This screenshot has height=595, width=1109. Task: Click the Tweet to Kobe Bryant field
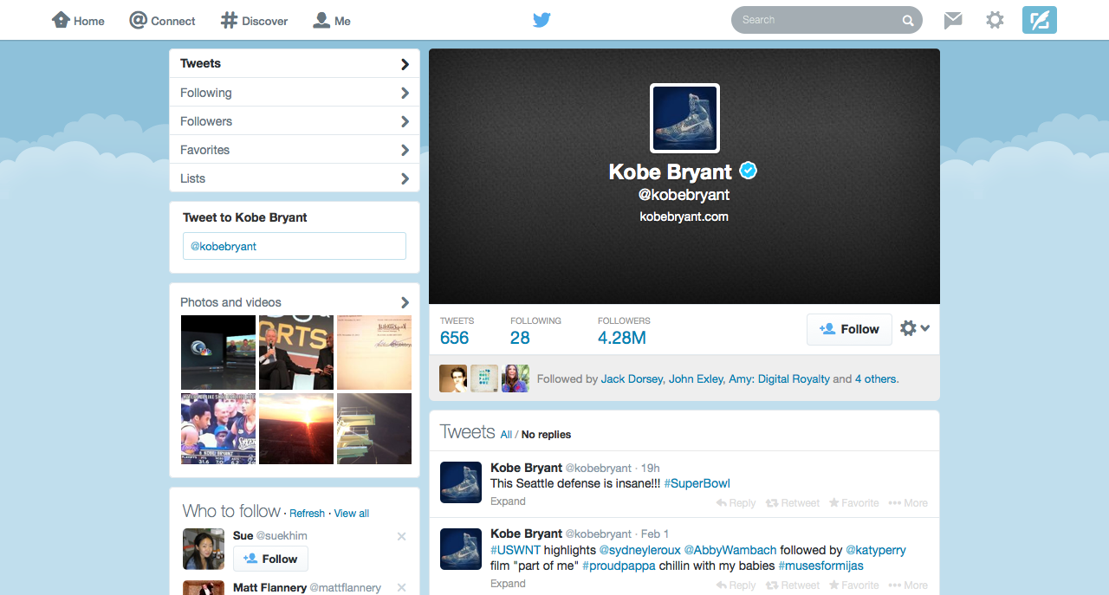[295, 246]
